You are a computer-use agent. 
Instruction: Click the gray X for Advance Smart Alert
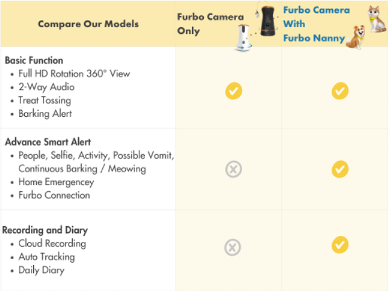[x=233, y=169]
